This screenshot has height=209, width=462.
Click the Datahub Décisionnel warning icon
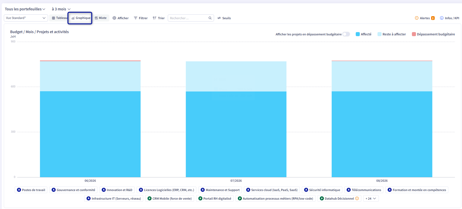coord(357,198)
